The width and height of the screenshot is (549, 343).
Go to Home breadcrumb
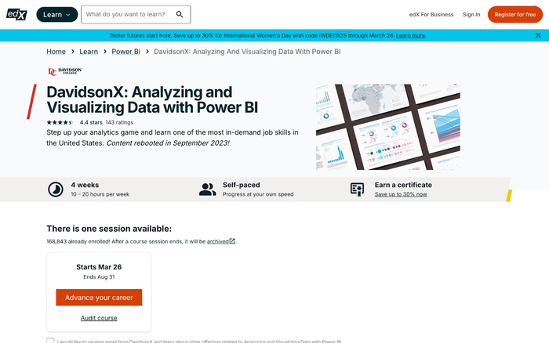(x=56, y=52)
